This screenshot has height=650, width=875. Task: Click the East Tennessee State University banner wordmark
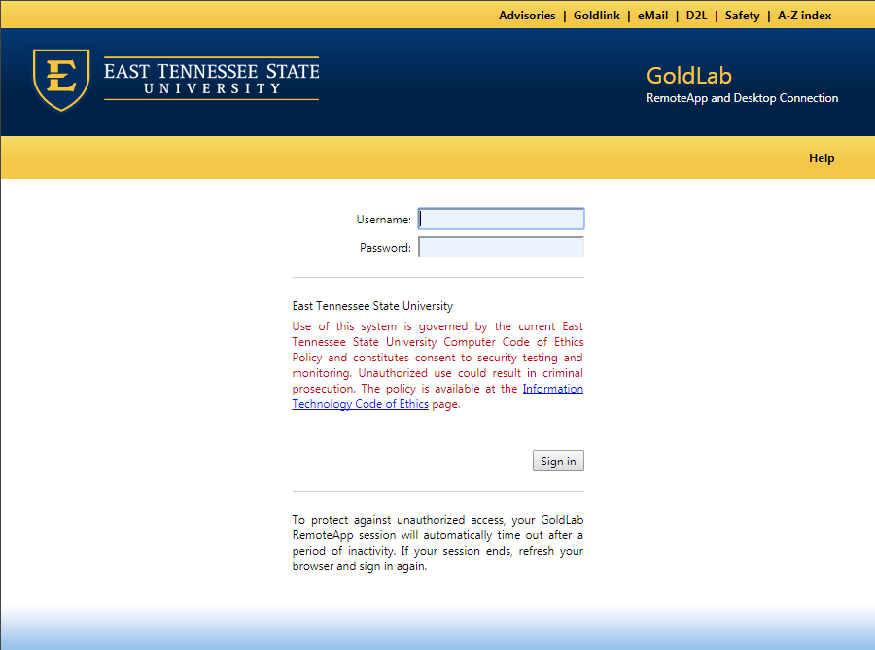click(x=211, y=79)
